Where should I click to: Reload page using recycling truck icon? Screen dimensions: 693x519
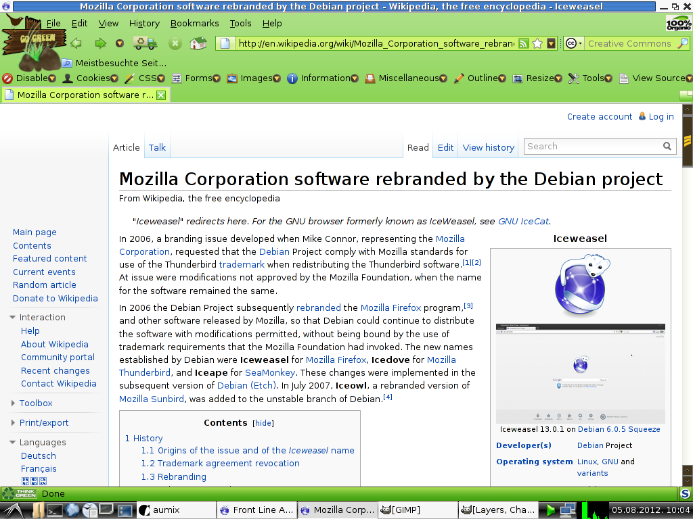[x=146, y=43]
